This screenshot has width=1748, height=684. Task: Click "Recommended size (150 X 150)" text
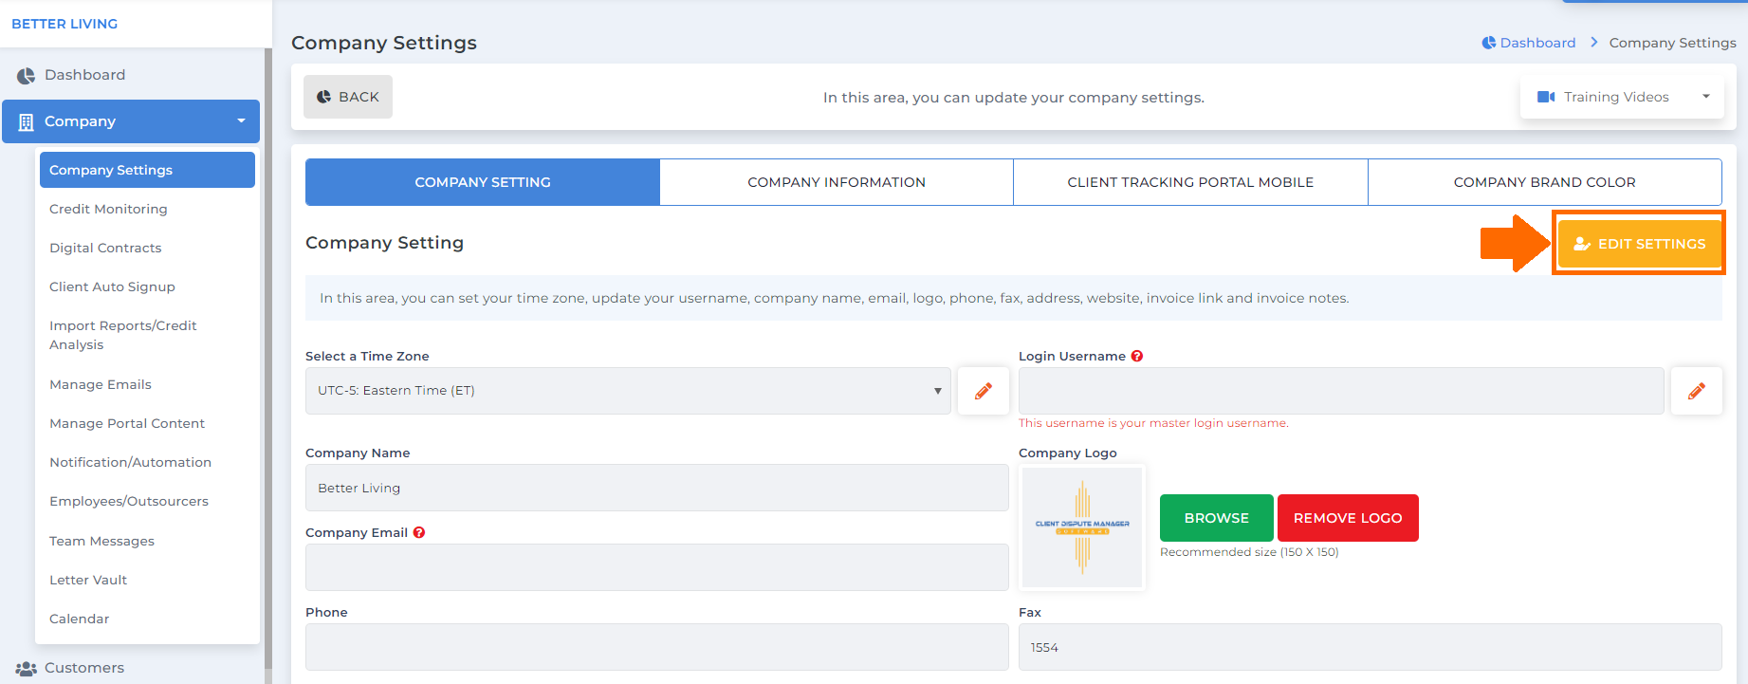[1249, 552]
